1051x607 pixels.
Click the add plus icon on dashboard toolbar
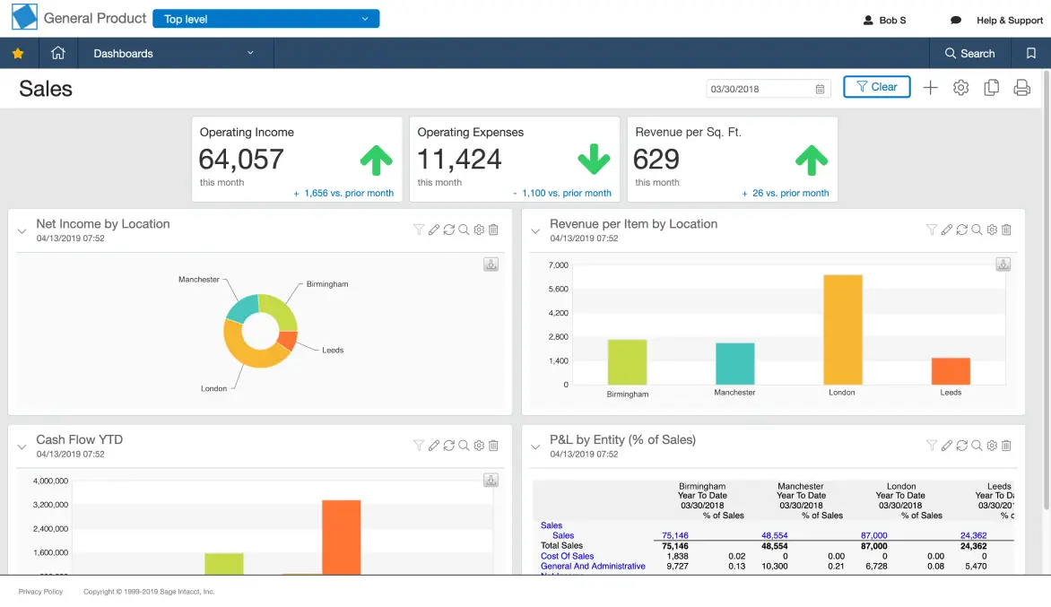(x=931, y=88)
